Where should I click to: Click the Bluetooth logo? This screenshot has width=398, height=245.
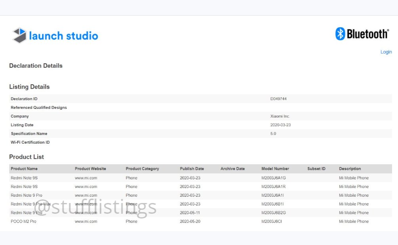(362, 34)
